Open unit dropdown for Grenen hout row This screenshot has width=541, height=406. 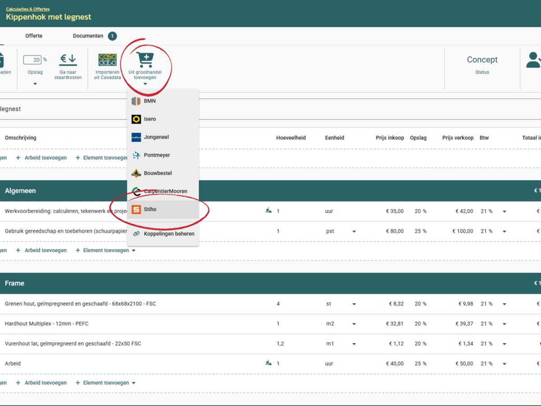pos(354,304)
